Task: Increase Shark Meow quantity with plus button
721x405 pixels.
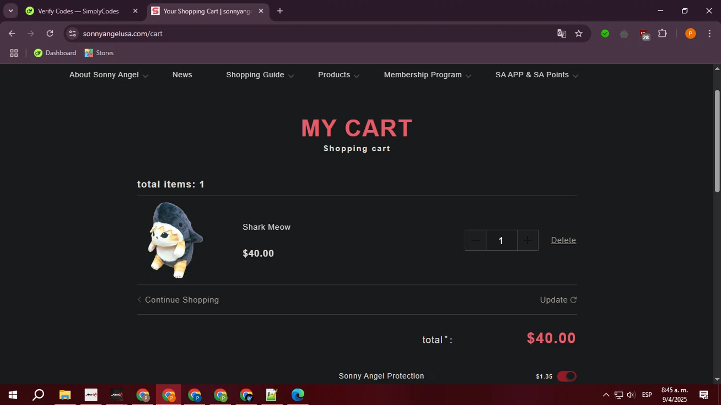Action: coord(527,240)
